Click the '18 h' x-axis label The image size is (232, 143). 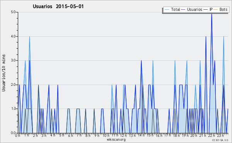point(176,136)
